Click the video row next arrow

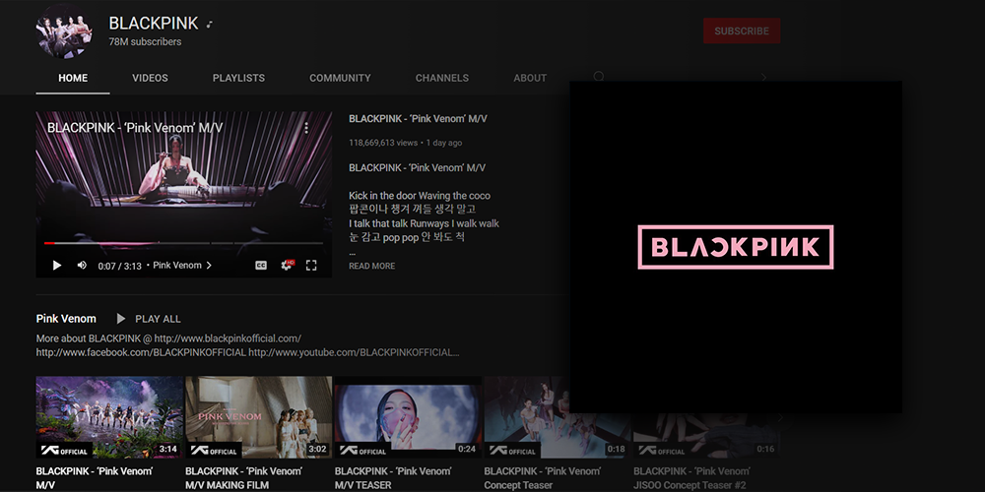(x=781, y=418)
